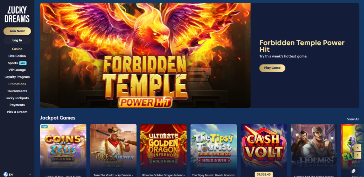The height and width of the screenshot is (177, 364).
Task: Open the Casino menu section
Action: coord(17,49)
